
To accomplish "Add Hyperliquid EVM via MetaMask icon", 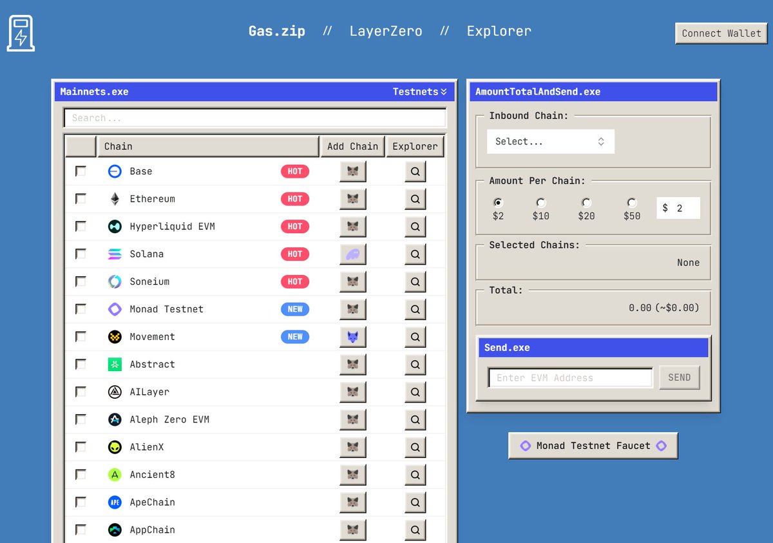I will [353, 227].
